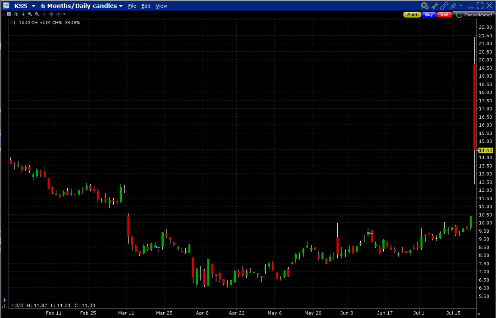Maximize the chart window
Image resolution: width=496 pixels, height=318 pixels.
tap(480, 6)
